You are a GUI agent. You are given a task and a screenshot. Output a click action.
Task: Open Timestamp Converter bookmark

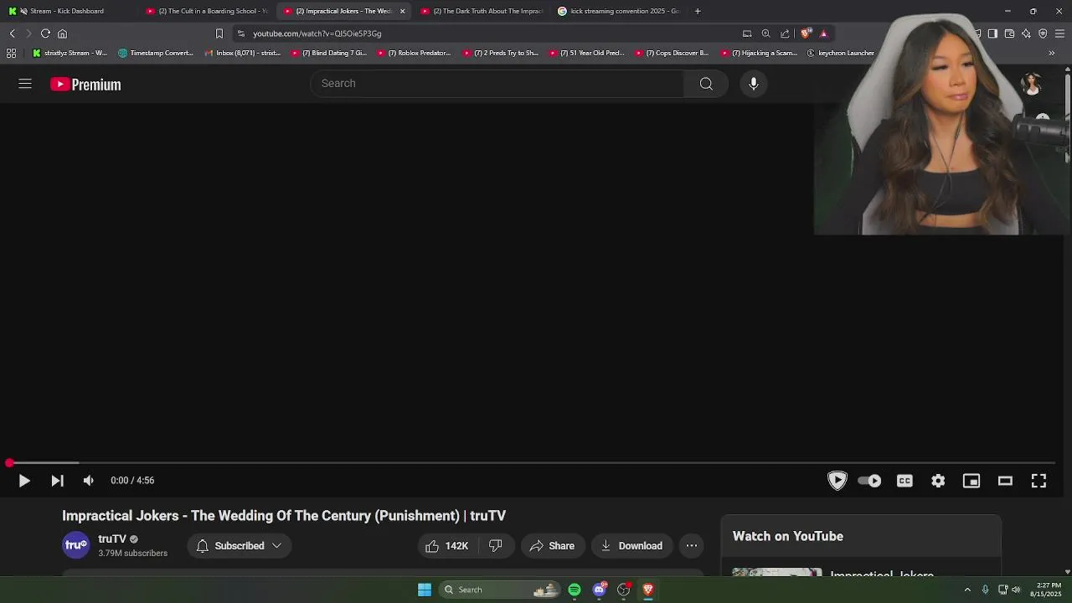(x=156, y=53)
